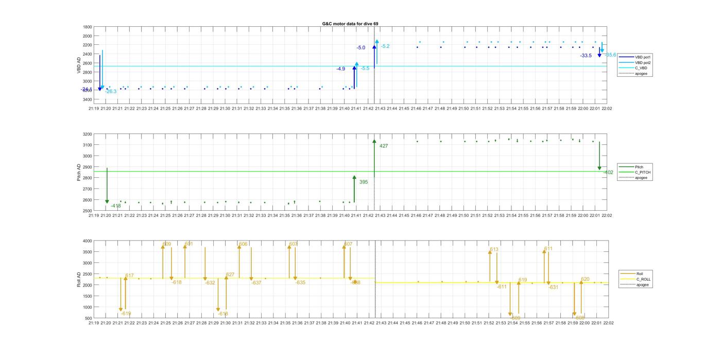Click the '619' roll annotation
Image resolution: width=721 pixels, height=357 pixels.
point(523,280)
